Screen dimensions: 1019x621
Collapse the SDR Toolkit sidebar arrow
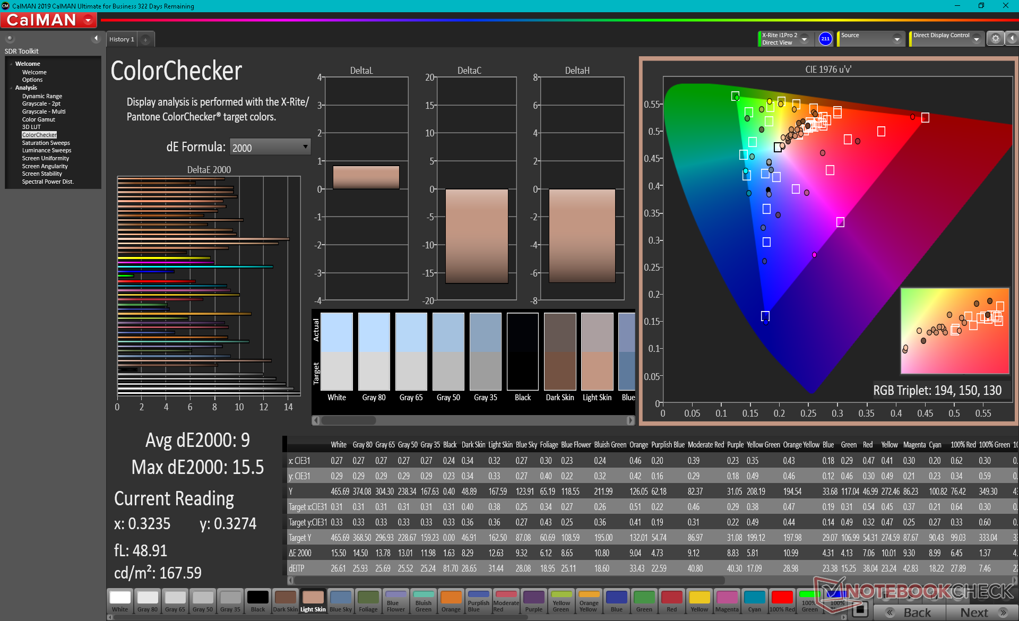[x=96, y=38]
